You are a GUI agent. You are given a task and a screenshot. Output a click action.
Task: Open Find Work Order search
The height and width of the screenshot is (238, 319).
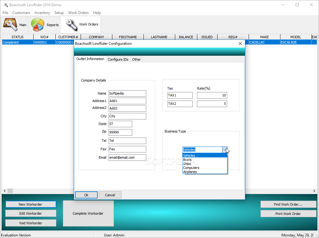pos(288,204)
